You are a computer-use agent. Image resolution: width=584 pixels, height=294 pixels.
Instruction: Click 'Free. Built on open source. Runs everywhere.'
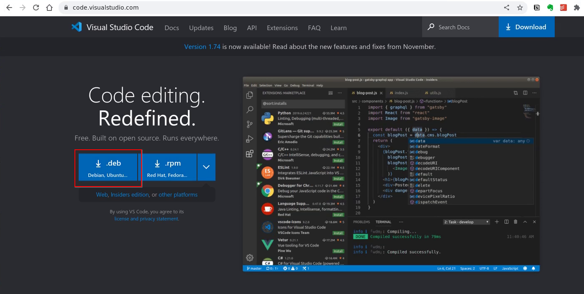click(147, 138)
